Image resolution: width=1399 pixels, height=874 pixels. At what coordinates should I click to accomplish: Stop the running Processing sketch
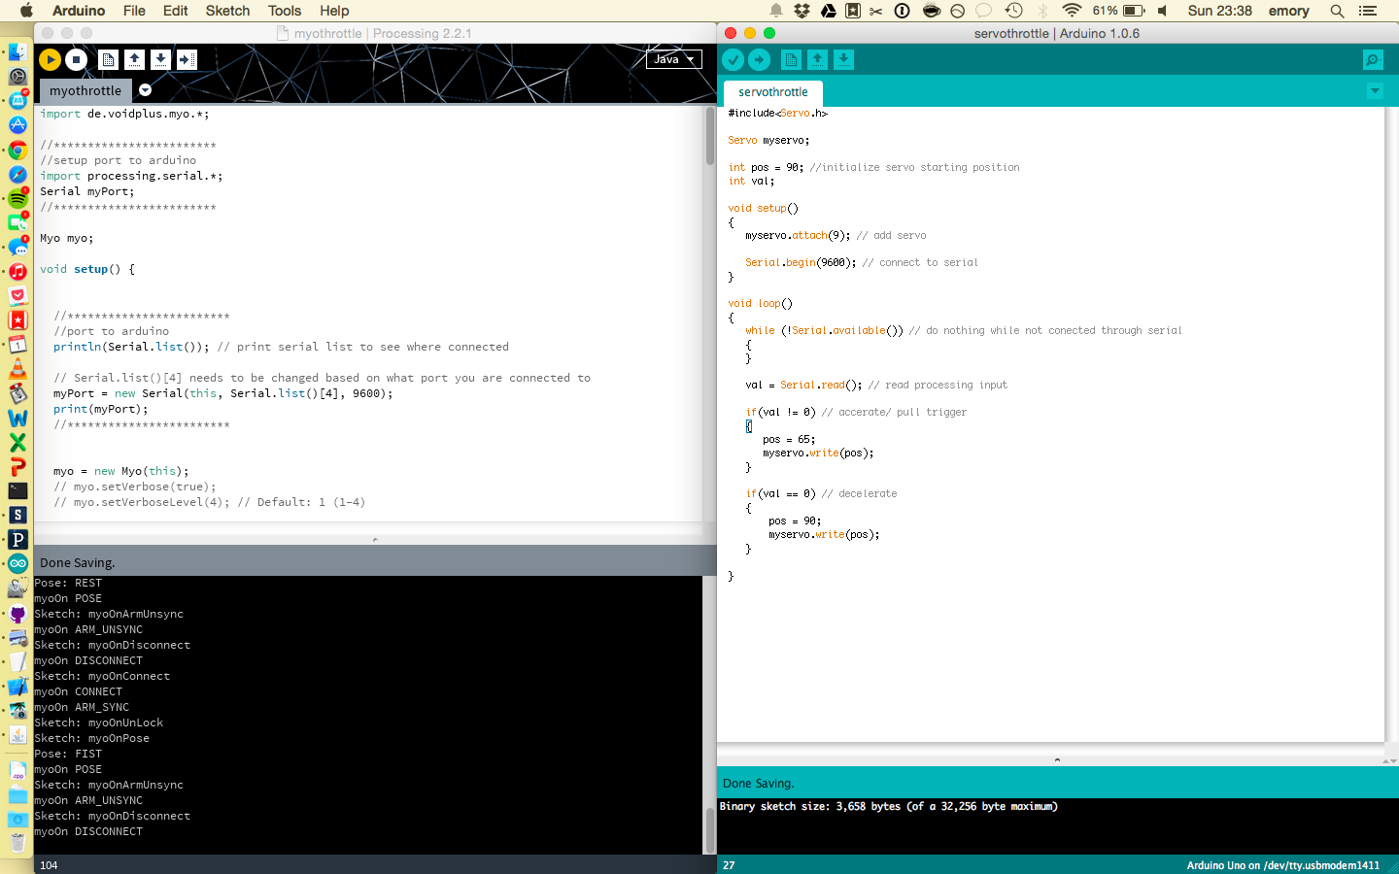(76, 59)
